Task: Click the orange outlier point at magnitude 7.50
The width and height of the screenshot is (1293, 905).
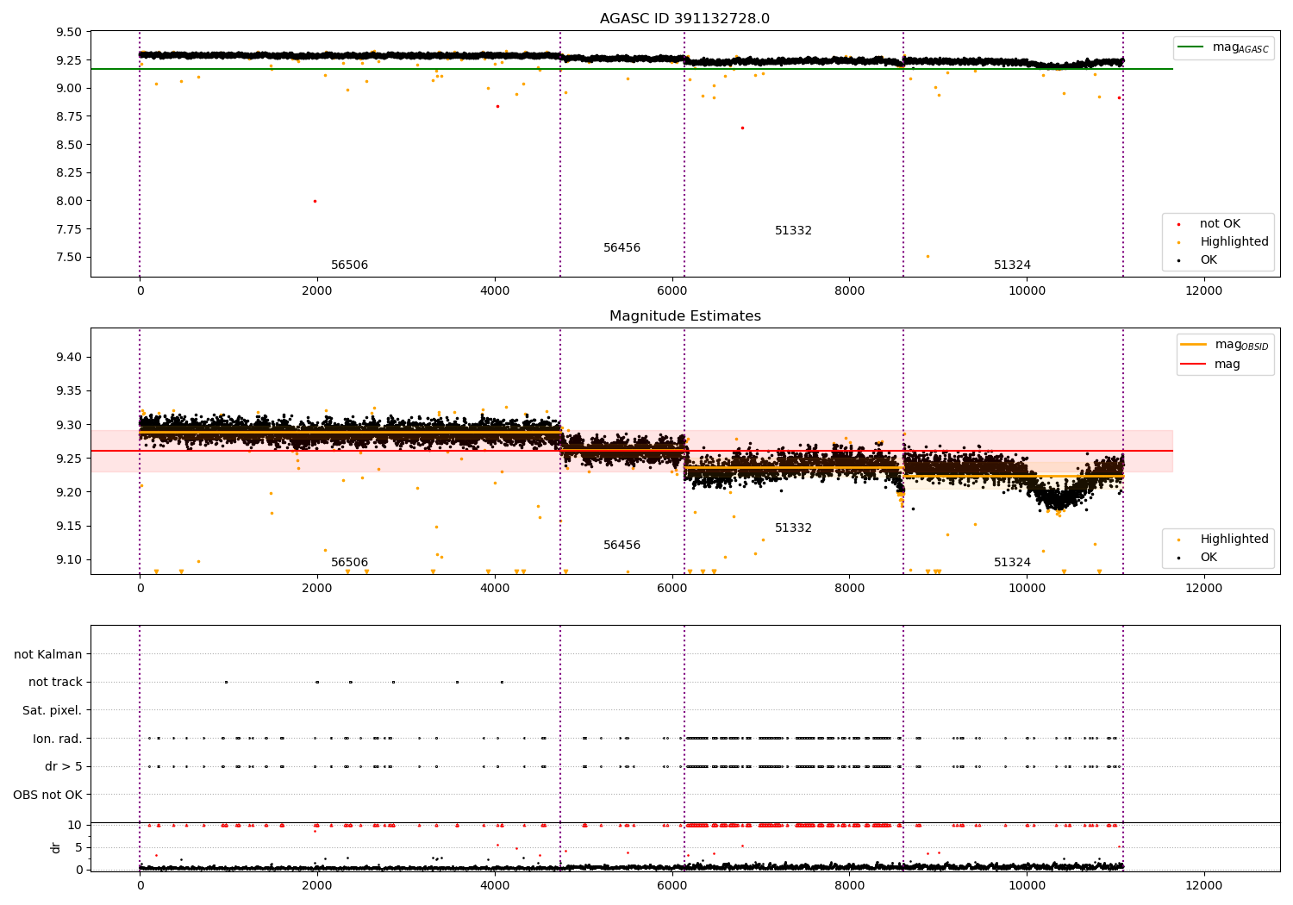Action: 928,256
